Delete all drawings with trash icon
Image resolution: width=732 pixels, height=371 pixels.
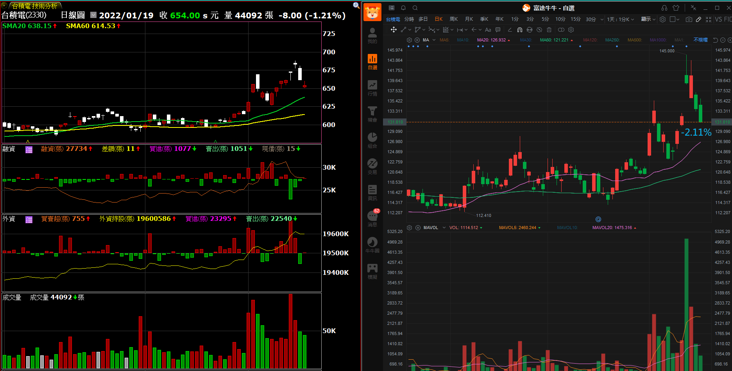coord(549,30)
